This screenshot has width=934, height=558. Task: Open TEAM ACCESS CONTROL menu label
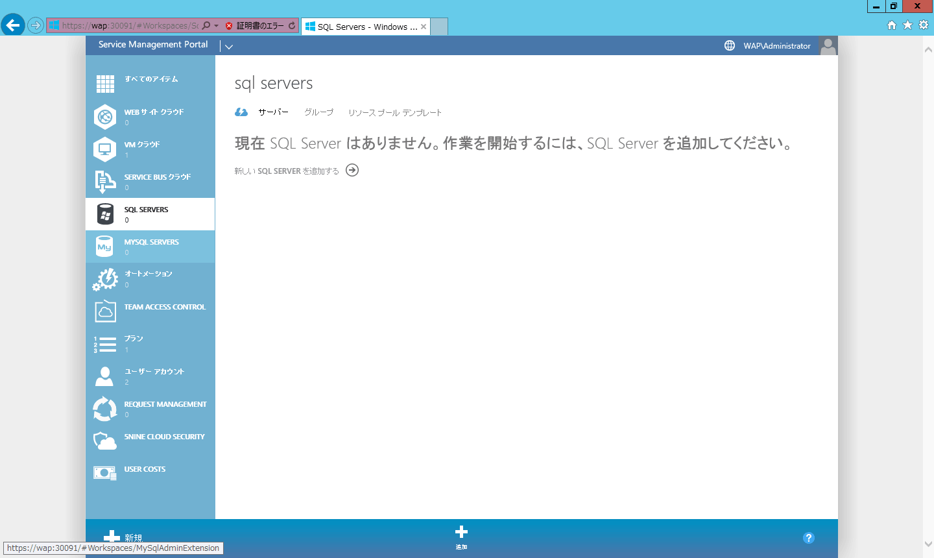[165, 307]
